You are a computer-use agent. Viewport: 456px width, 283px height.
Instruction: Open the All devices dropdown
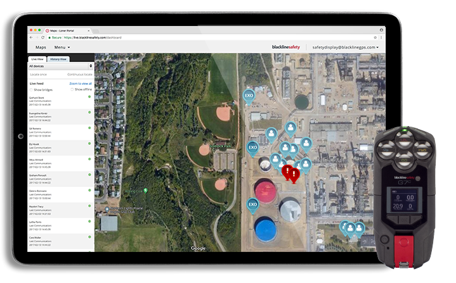pyautogui.click(x=60, y=65)
